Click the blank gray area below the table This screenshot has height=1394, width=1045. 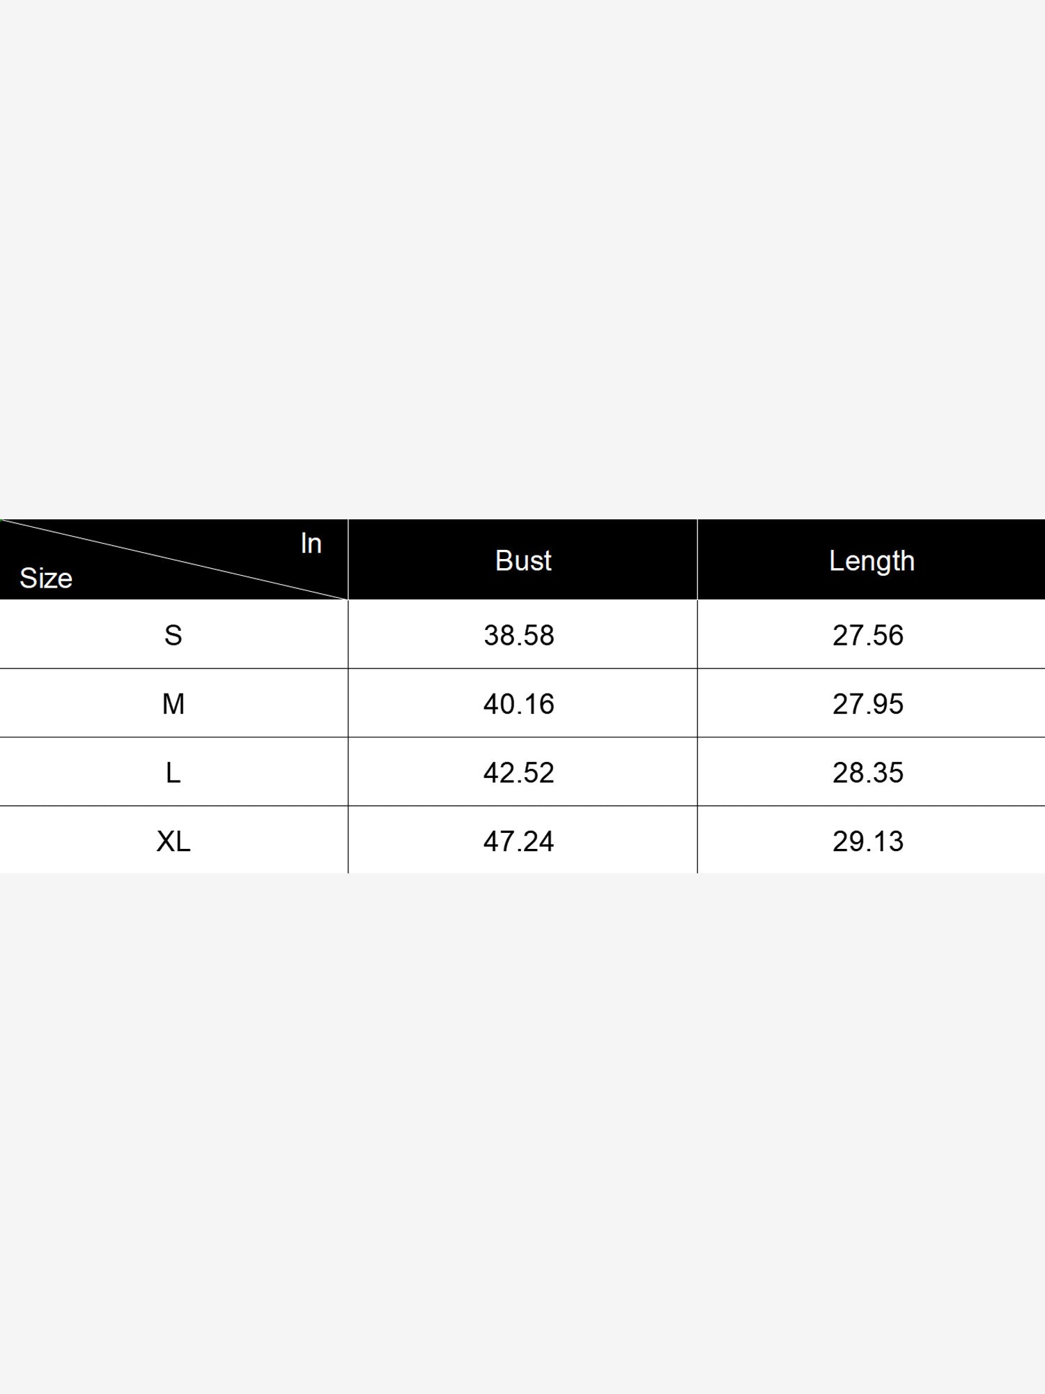coord(522,1129)
